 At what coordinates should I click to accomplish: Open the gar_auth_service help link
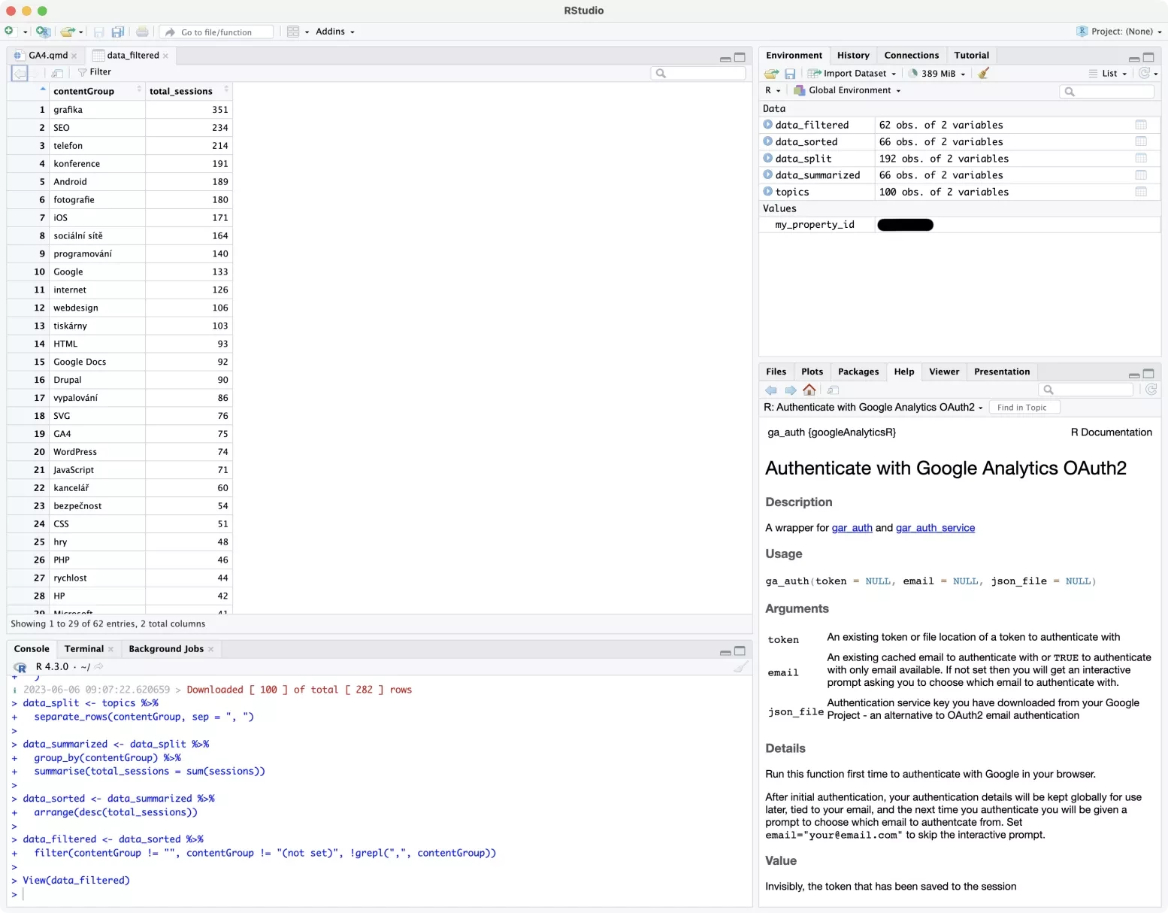click(934, 528)
